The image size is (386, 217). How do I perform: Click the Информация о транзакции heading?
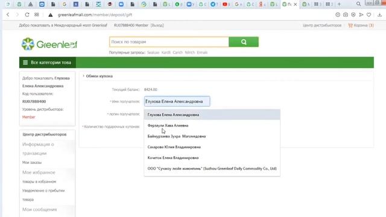point(38,149)
